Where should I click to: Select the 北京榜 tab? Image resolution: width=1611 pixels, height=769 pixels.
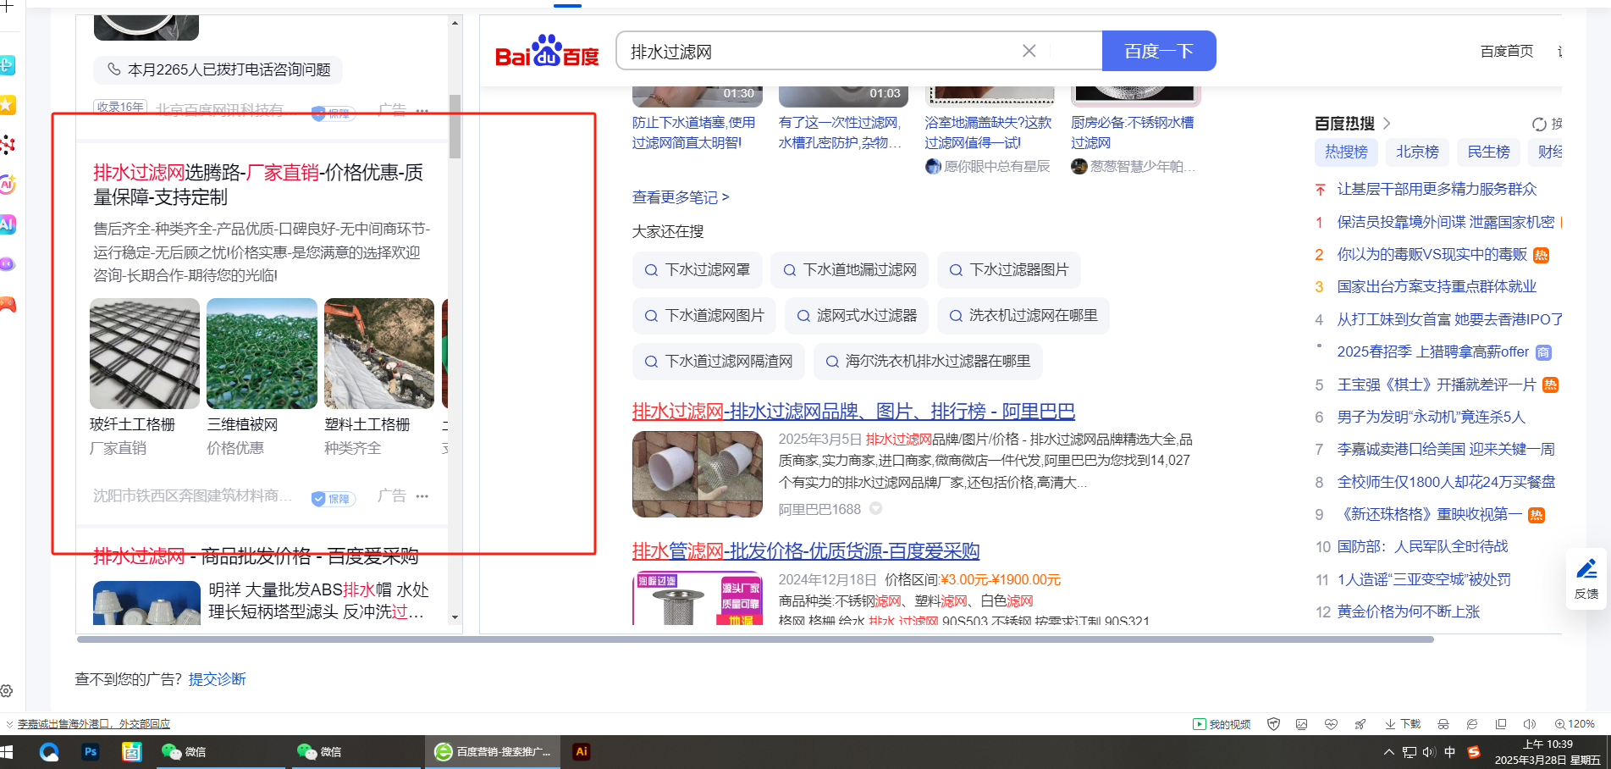click(x=1417, y=152)
